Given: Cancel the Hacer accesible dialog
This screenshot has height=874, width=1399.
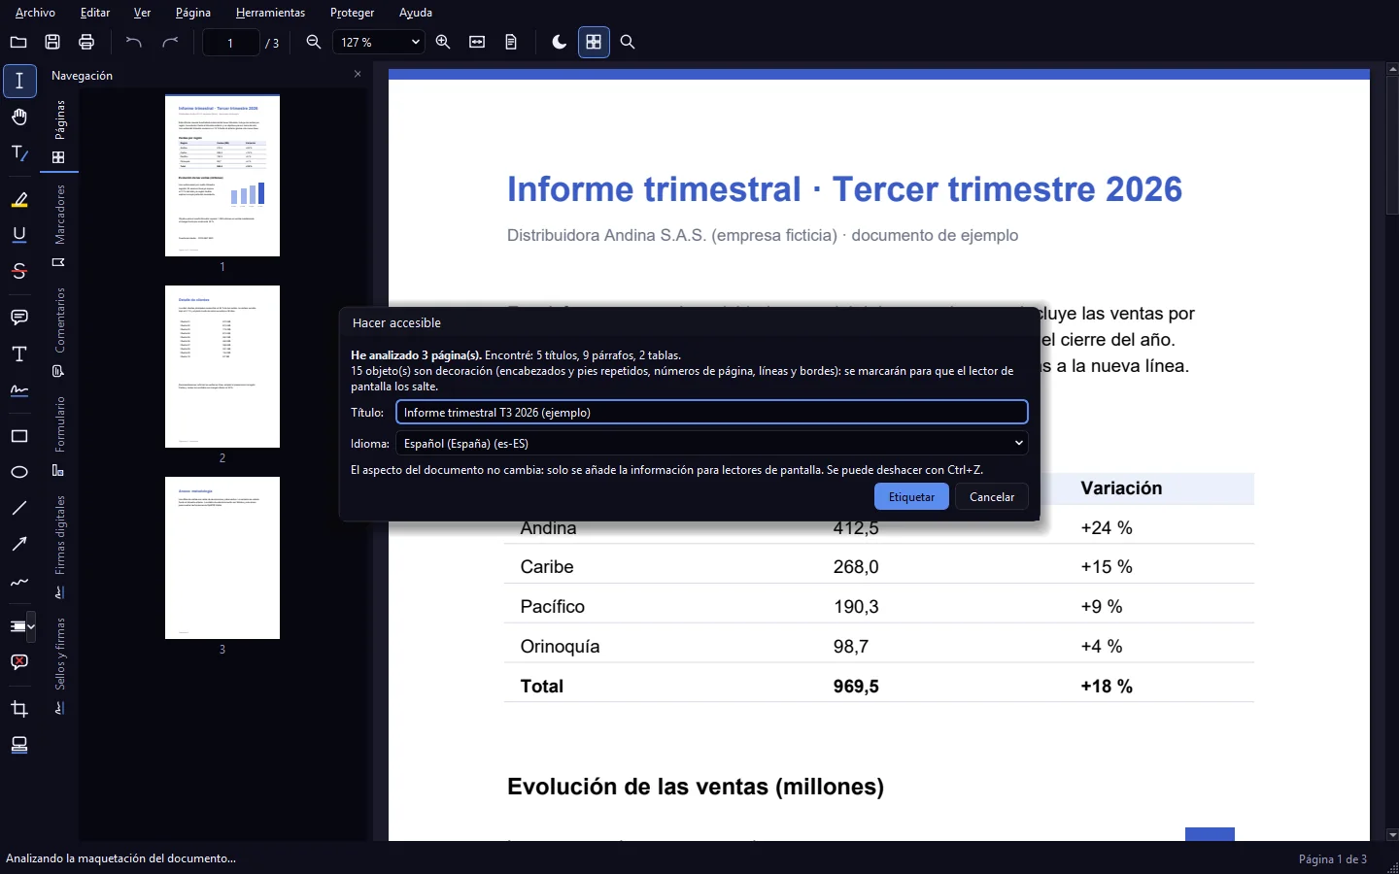Looking at the screenshot, I should tap(992, 496).
